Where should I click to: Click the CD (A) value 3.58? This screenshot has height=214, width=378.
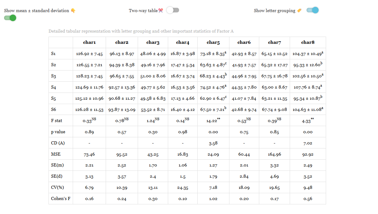click(x=213, y=143)
